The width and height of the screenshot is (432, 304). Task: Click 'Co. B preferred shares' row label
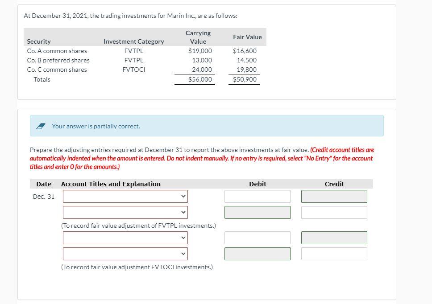click(x=58, y=60)
